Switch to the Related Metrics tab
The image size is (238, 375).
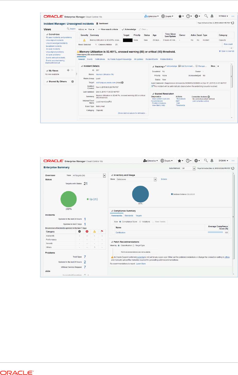pyautogui.click(x=166, y=59)
